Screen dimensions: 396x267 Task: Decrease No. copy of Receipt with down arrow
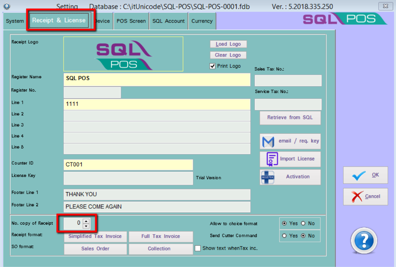86,226
